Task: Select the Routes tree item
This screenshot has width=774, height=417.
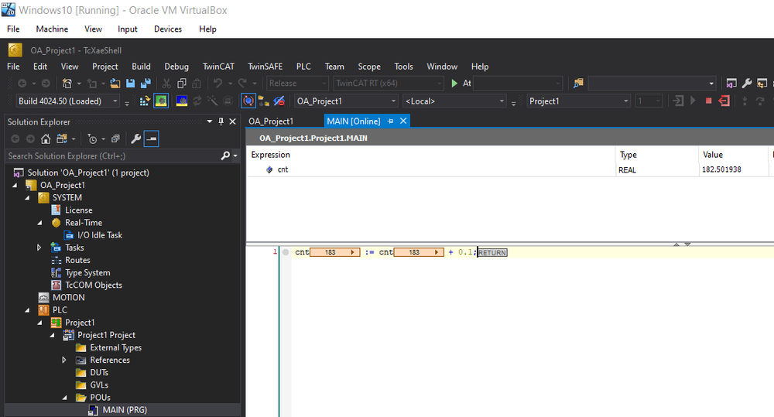Action: click(x=77, y=260)
